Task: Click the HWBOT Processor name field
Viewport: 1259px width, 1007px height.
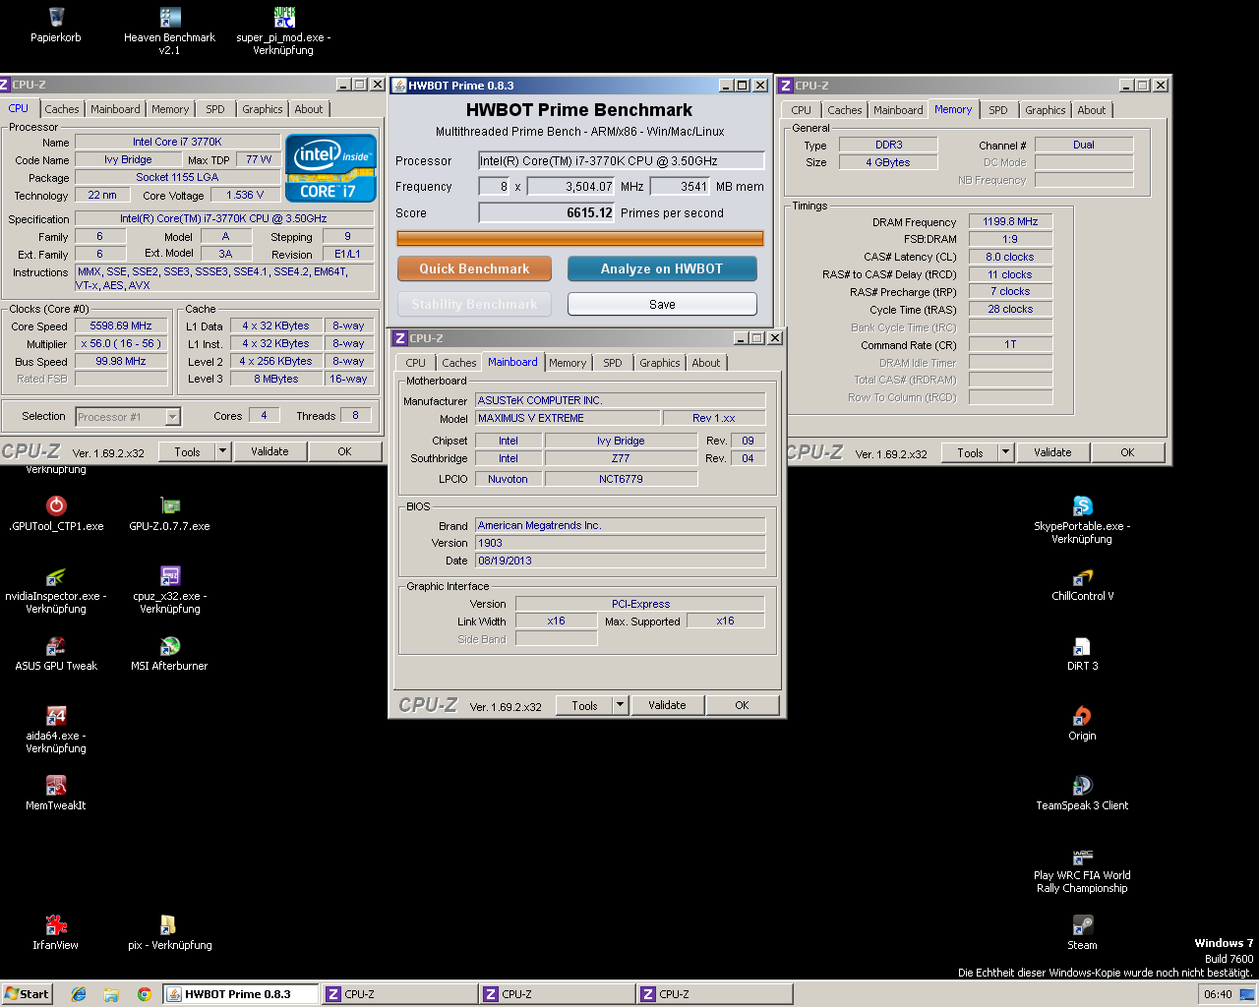Action: (x=622, y=160)
